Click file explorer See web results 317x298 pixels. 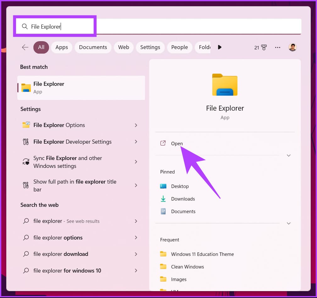tap(81, 221)
